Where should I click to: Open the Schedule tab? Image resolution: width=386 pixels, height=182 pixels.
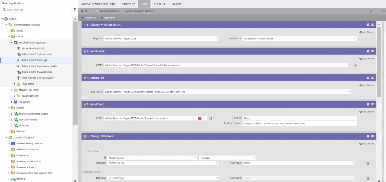(x=160, y=4)
